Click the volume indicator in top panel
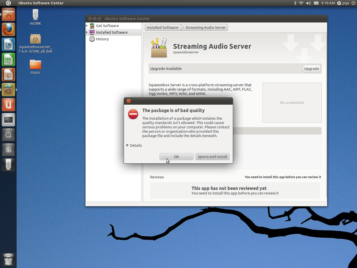The image size is (357, 268). 308,3
